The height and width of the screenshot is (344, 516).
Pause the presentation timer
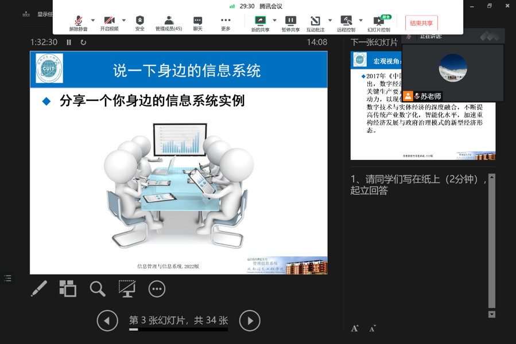(x=69, y=42)
